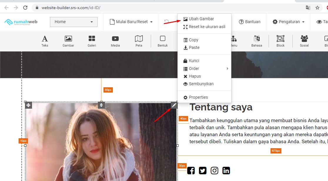Select the Tentang saya heading

[221, 107]
